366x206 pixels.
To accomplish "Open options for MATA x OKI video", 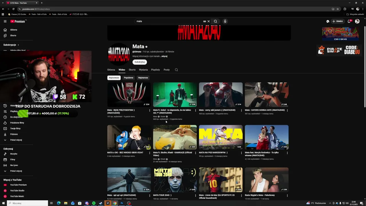I will pyautogui.click(x=150, y=153).
